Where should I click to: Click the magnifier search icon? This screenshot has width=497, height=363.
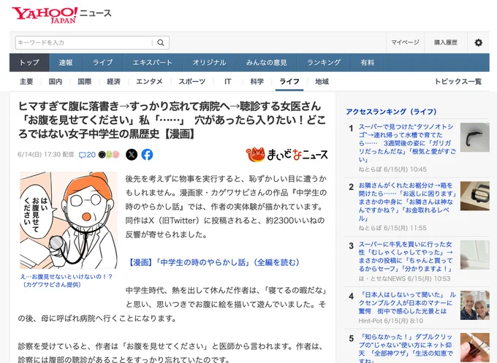click(161, 42)
